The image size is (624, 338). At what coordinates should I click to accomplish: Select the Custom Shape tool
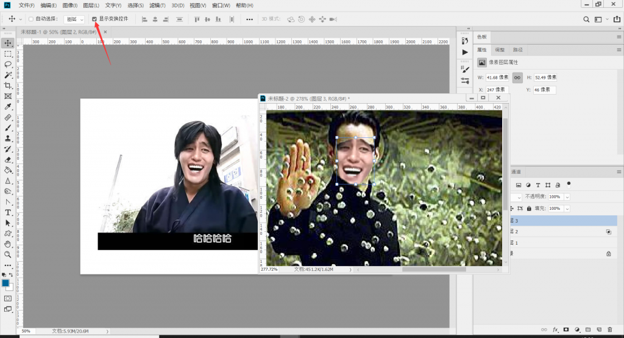pos(8,234)
